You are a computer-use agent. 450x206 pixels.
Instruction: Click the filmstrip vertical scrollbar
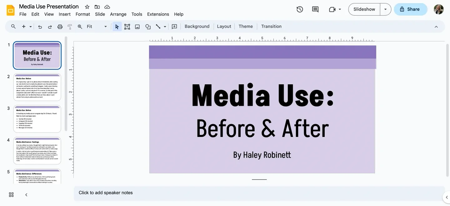pos(66,84)
